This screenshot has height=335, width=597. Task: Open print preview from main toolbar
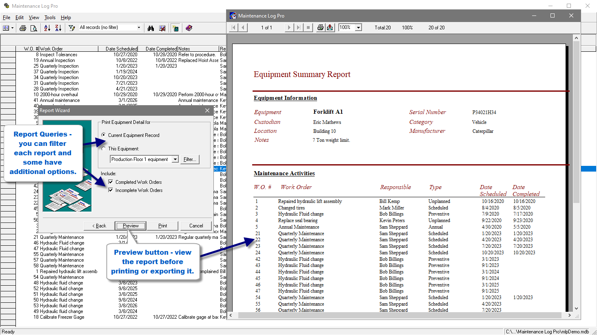coord(34,28)
